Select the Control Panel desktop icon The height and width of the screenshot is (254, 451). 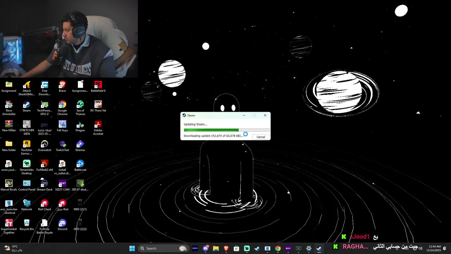tap(27, 186)
